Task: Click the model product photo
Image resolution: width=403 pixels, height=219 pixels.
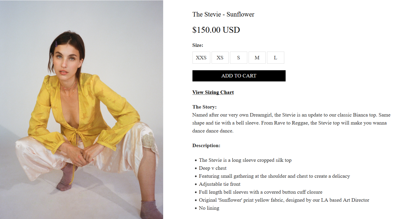Action: tap(81, 110)
